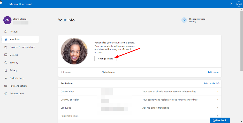Click the Account home icon
Image resolution: width=243 pixels, height=123 pixels.
click(6, 31)
